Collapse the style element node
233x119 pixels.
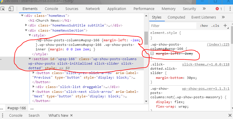click(30, 35)
